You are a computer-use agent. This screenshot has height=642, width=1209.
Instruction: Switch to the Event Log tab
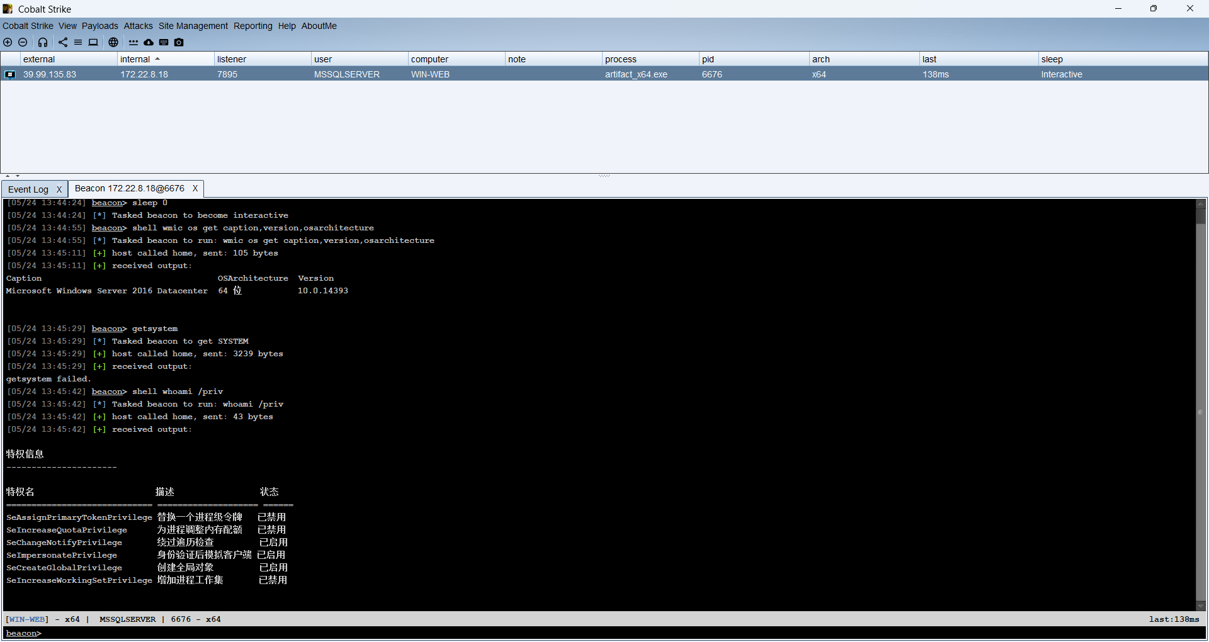tap(28, 189)
